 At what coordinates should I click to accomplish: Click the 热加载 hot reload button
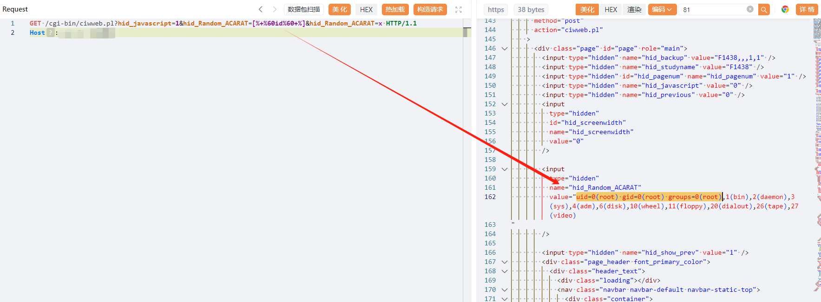395,9
